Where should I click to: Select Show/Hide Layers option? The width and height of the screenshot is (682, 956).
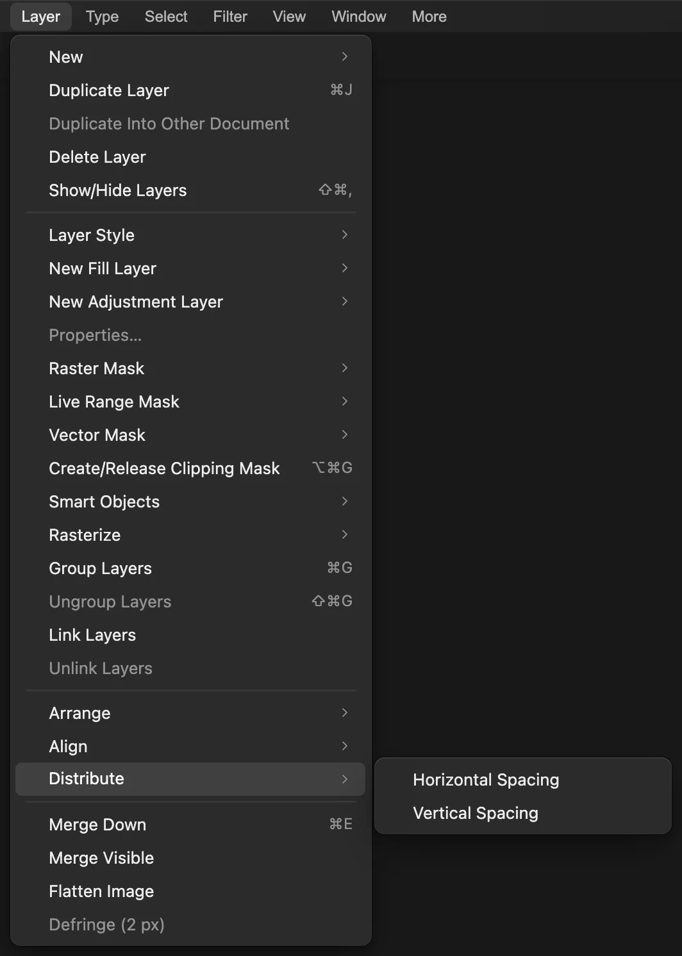(190, 190)
